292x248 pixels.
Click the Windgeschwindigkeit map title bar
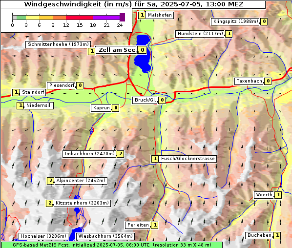coord(133,4)
